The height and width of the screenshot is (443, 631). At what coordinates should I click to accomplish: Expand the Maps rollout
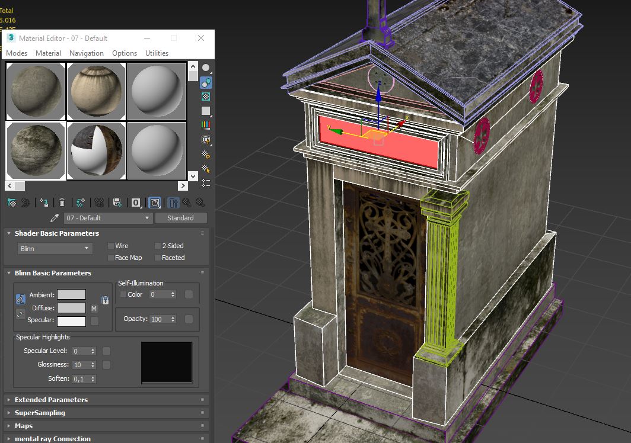coord(24,426)
